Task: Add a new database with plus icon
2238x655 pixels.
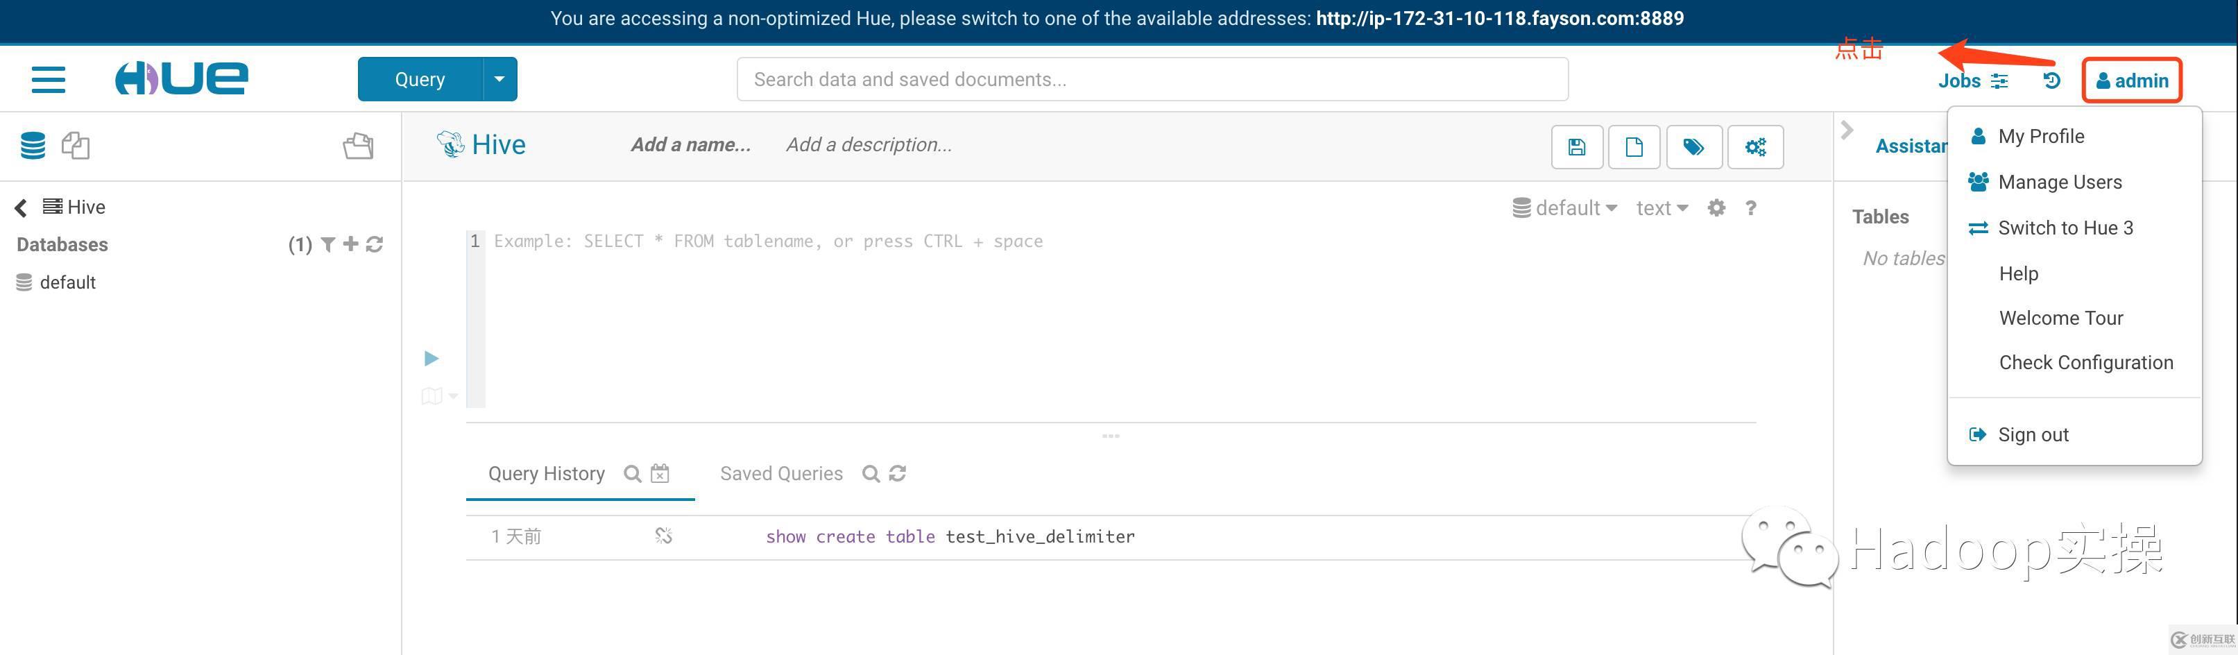Action: click(350, 244)
